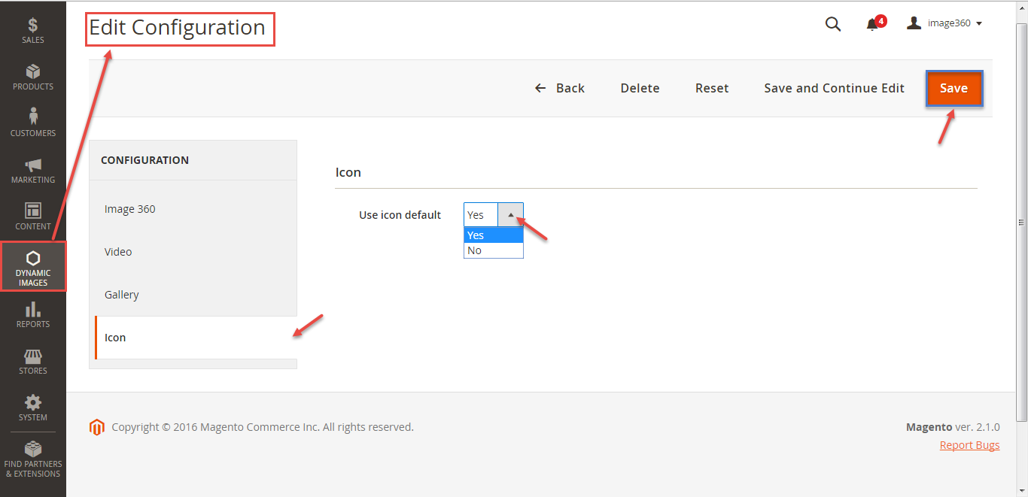Open the Products sidebar menu
This screenshot has height=497, width=1028.
(x=33, y=77)
